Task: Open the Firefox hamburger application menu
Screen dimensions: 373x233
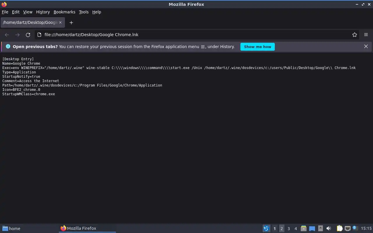Action: click(x=366, y=35)
